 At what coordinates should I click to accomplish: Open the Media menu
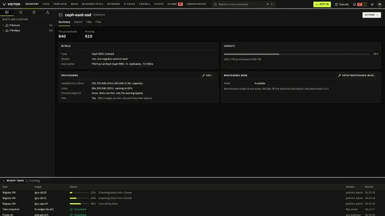[74, 4]
